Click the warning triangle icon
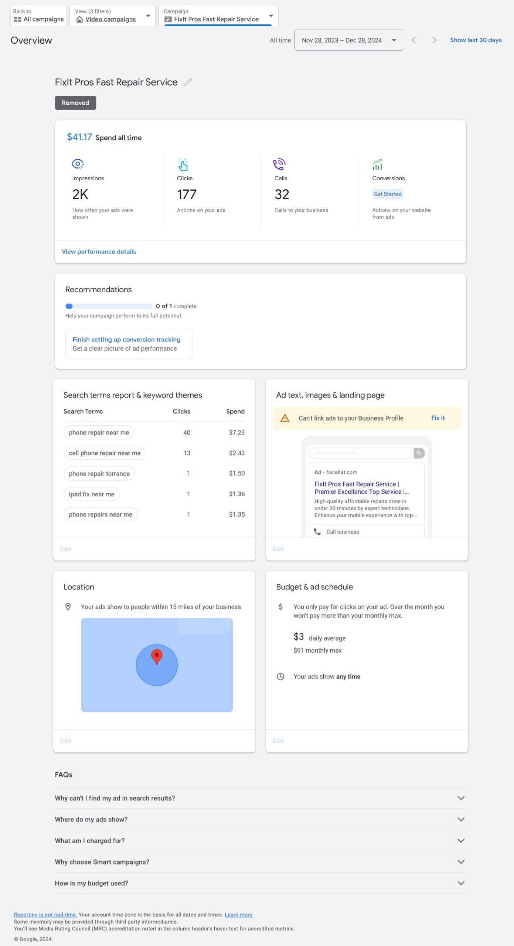The width and height of the screenshot is (514, 946). pyautogui.click(x=285, y=418)
